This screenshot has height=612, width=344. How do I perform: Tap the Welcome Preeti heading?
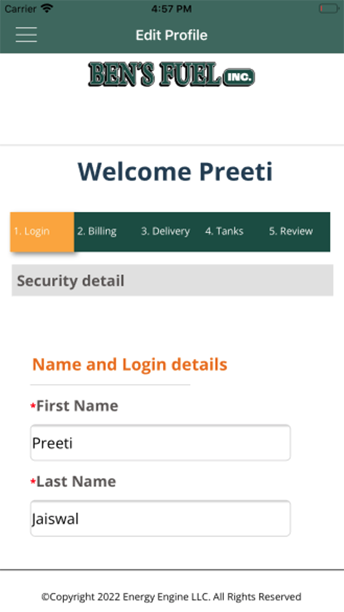(x=175, y=171)
